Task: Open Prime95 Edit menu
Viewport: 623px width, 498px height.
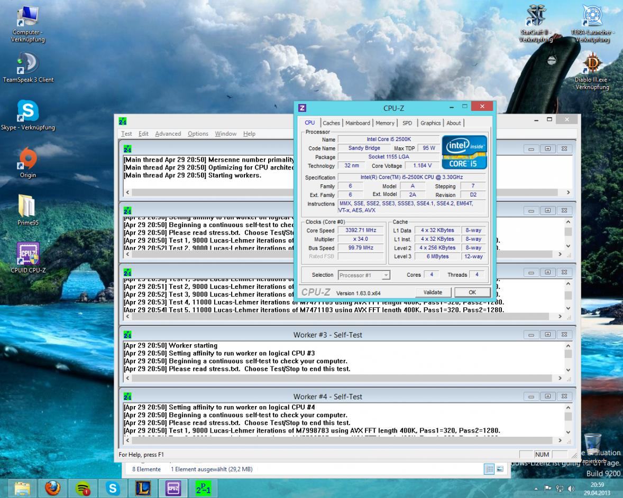Action: point(143,134)
